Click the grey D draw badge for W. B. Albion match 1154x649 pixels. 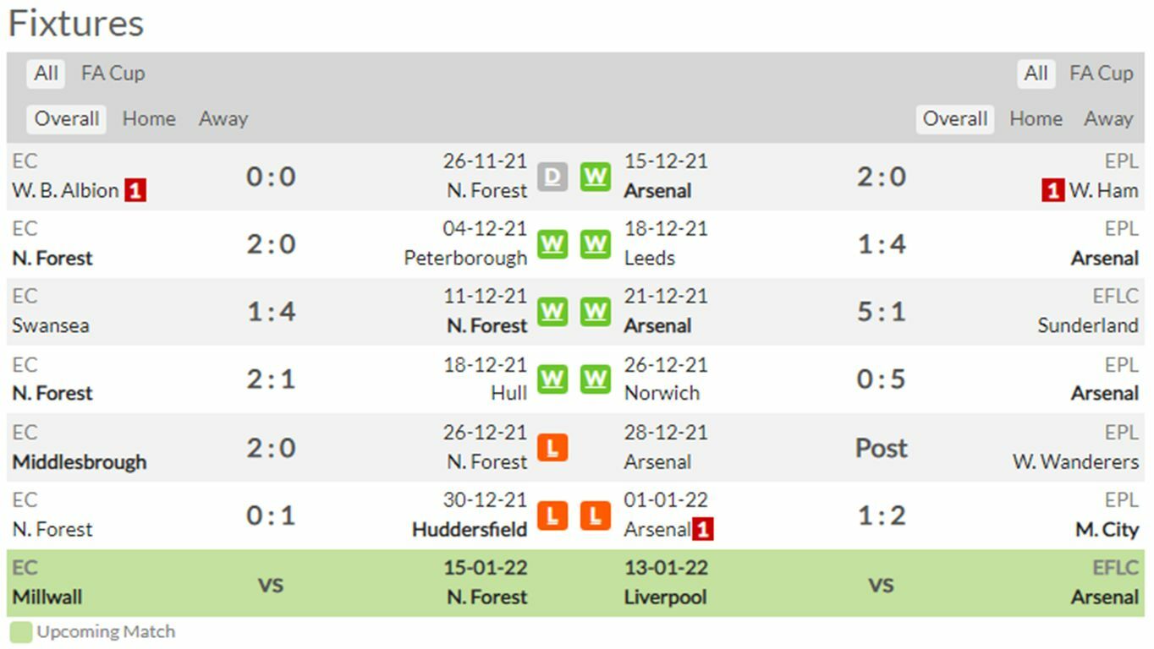pos(552,177)
